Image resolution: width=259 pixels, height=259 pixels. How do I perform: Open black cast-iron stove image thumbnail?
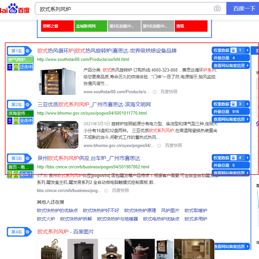point(83,249)
